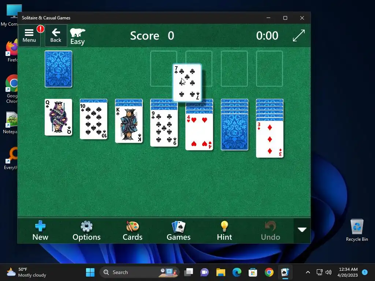Image resolution: width=375 pixels, height=281 pixels.
Task: Request a Hint with the lightbulb
Action: point(224,231)
